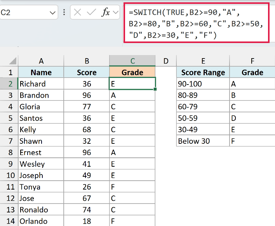Click the cell containing Jose

(41, 198)
